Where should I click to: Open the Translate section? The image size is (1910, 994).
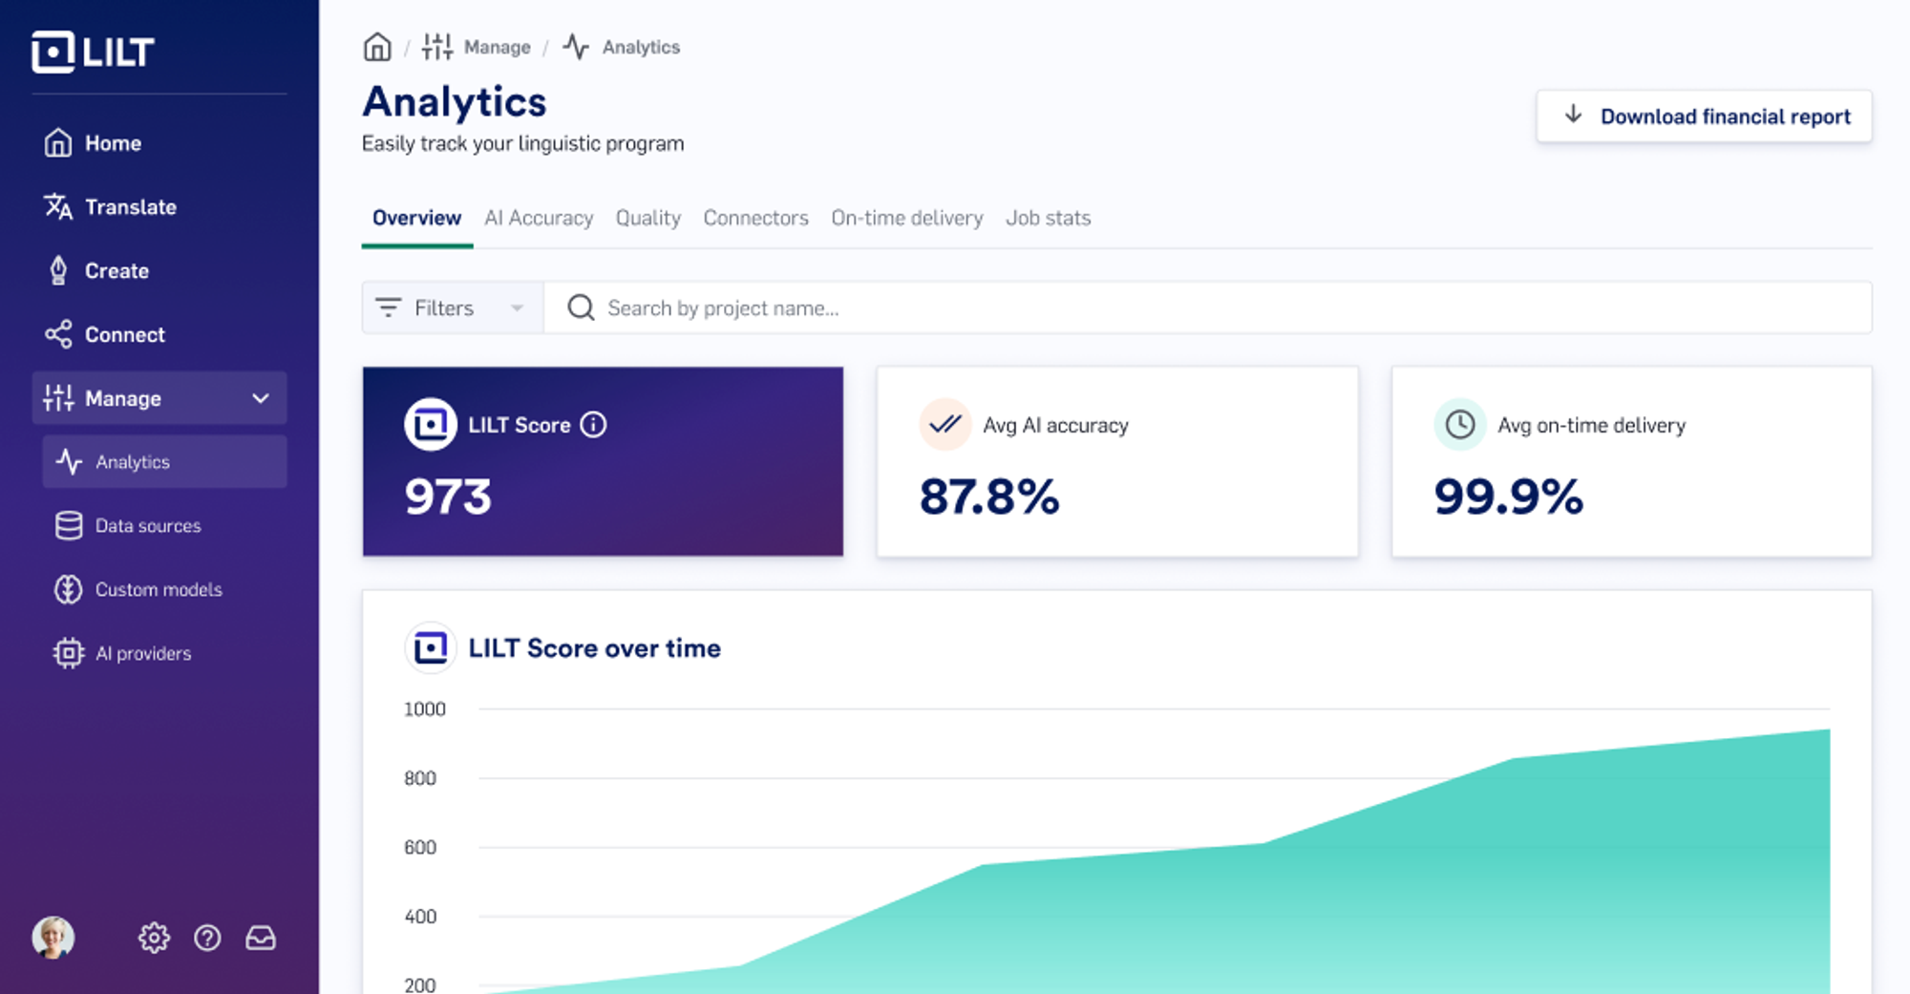(159, 207)
